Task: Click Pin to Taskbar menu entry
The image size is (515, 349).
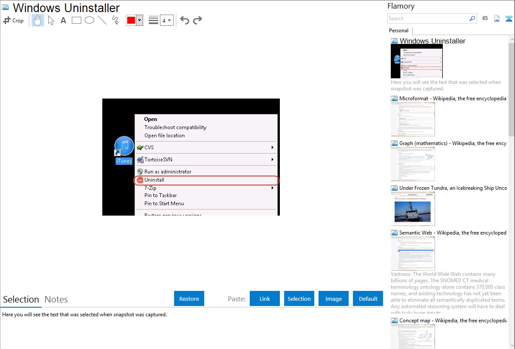Action: (161, 195)
